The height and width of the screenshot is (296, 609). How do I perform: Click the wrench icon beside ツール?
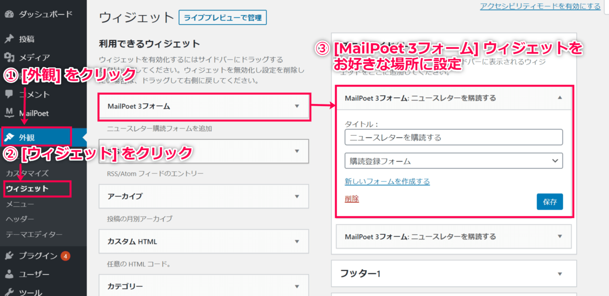(x=9, y=292)
